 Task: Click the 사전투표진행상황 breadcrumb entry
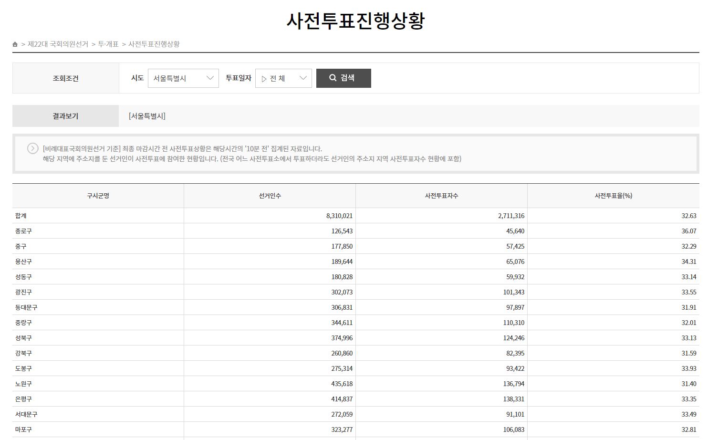(x=154, y=44)
